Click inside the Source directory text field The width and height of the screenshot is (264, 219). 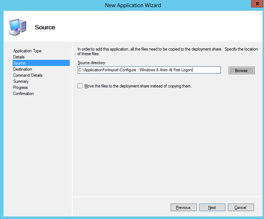click(x=149, y=70)
